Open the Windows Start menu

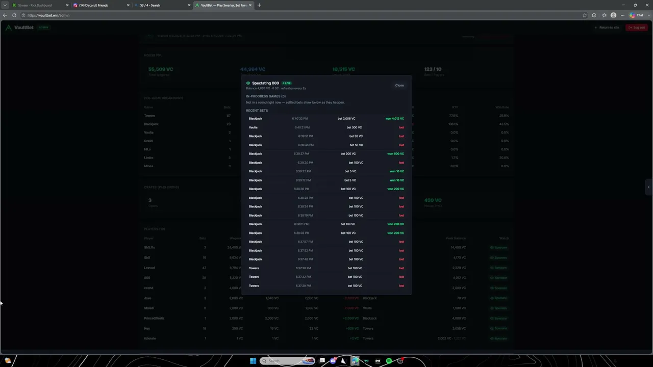coord(253,361)
